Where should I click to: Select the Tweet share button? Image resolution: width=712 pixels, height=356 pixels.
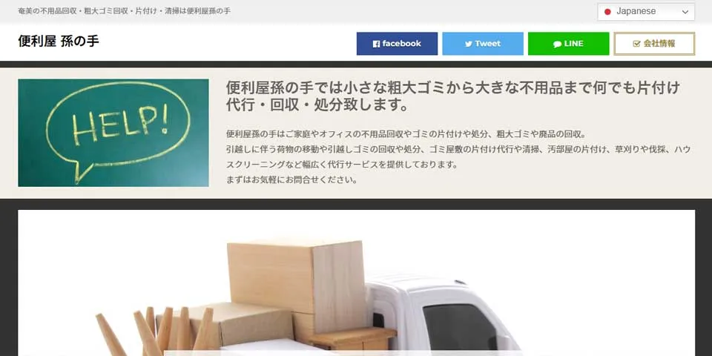(483, 44)
